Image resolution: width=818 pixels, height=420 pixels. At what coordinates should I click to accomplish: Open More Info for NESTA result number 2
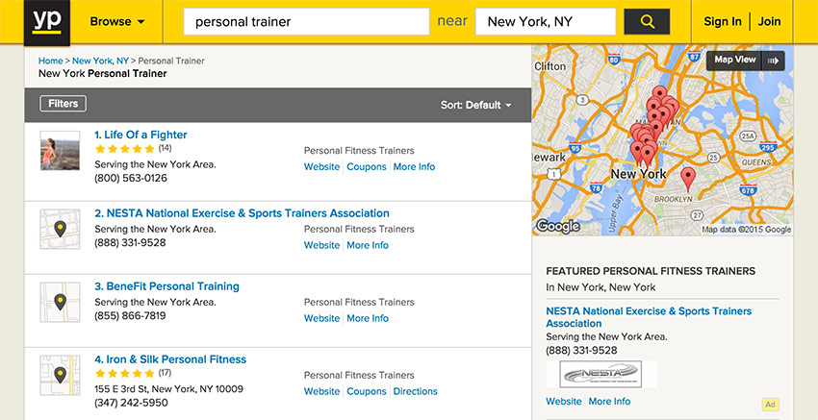368,245
